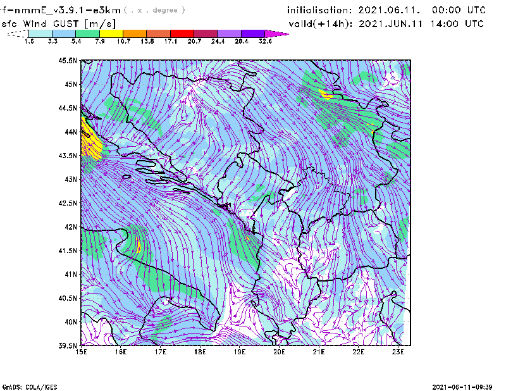Click the yellow 7.9–10.7 legend swatch
The height and width of the screenshot is (391, 506).
(x=111, y=34)
